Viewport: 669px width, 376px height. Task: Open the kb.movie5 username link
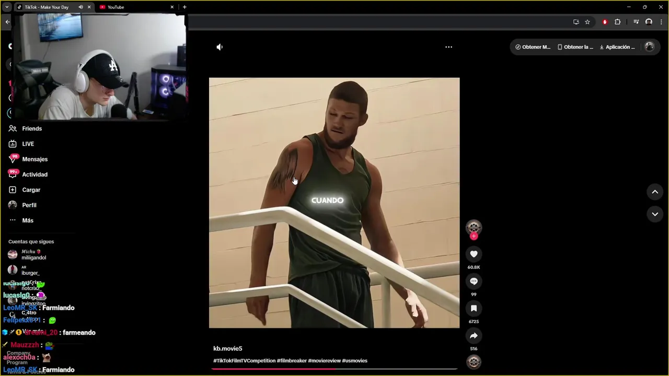coord(228,348)
